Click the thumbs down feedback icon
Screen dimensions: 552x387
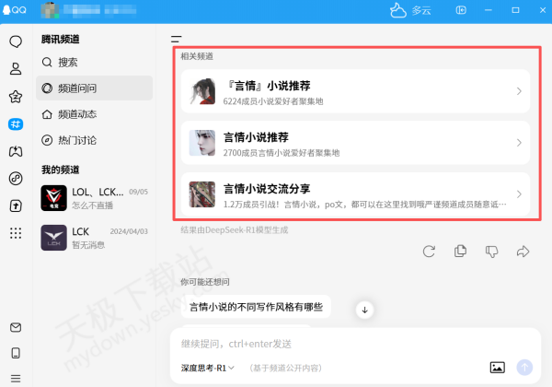(491, 251)
